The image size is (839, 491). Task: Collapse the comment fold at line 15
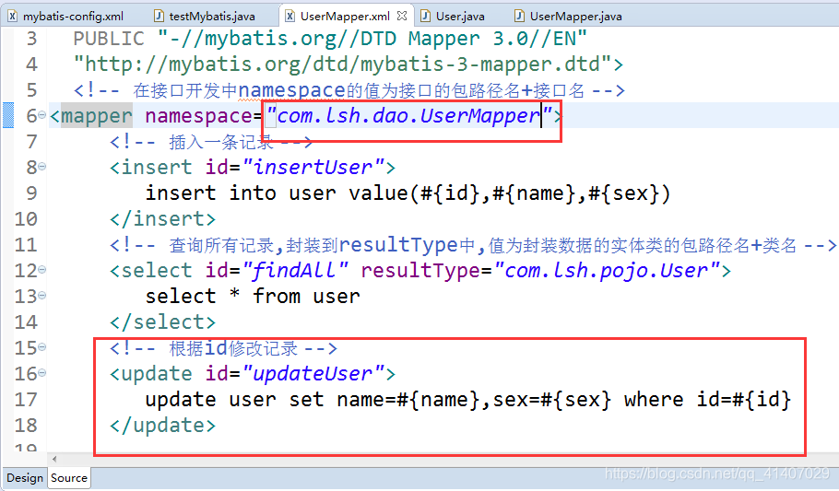pyautogui.click(x=42, y=347)
